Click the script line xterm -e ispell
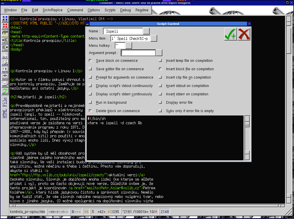This screenshot has width=294, height=219. [x=114, y=123]
